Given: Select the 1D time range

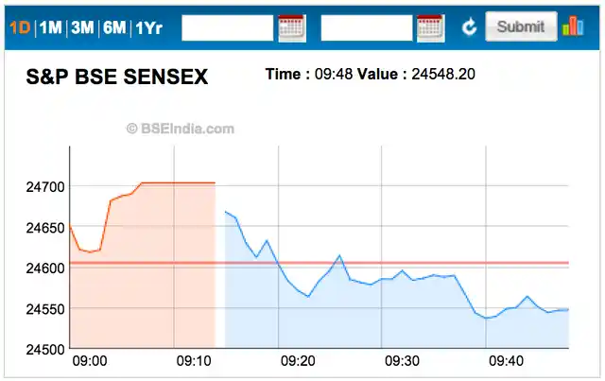Looking at the screenshot, I should coord(20,27).
